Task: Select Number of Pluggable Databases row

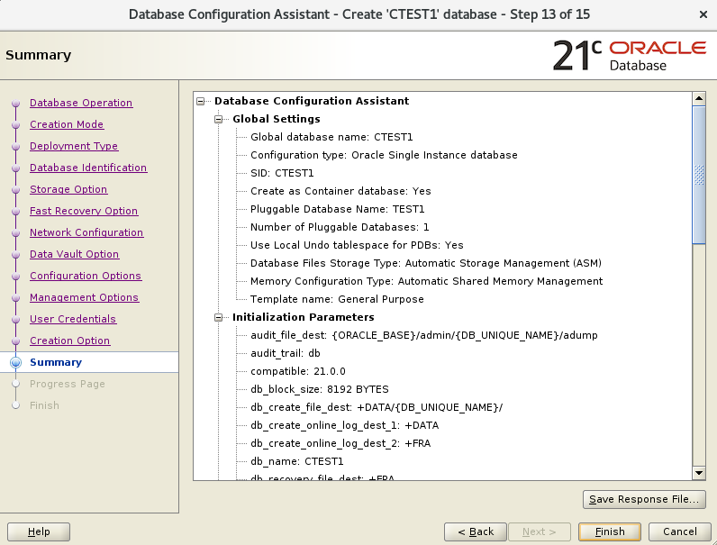Action: point(340,227)
